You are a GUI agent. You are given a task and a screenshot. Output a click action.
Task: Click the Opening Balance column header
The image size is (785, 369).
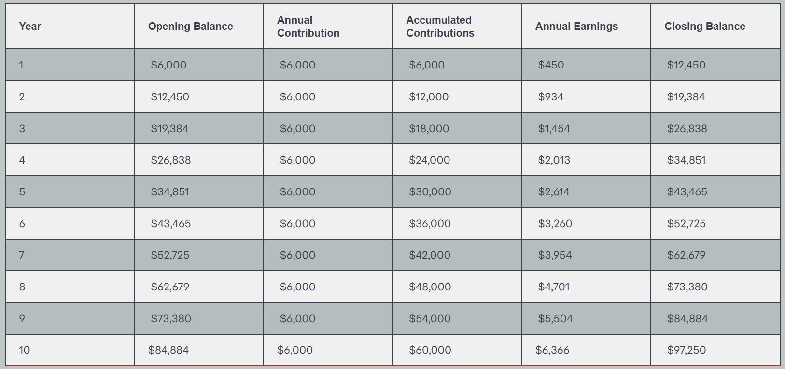[190, 27]
